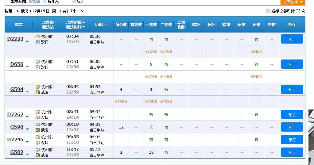314x165 pixels.
Task: Collapse price details for train D2222
Action: (x=27, y=41)
